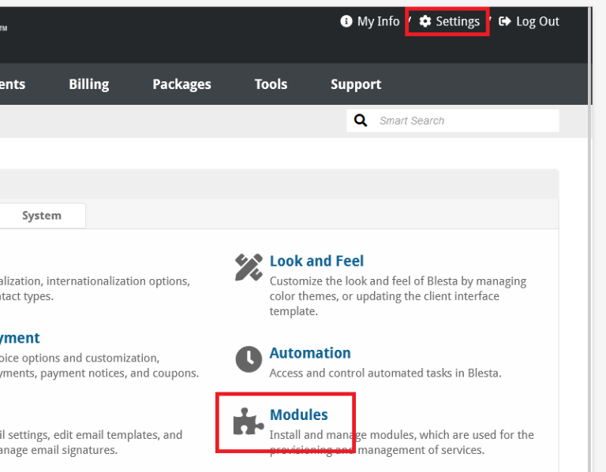Click the Look and Feel description text
This screenshot has width=606, height=472.
click(398, 296)
